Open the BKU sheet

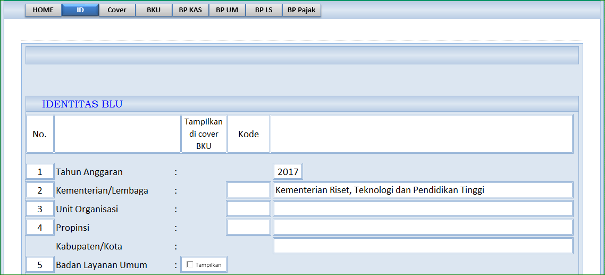pyautogui.click(x=154, y=11)
